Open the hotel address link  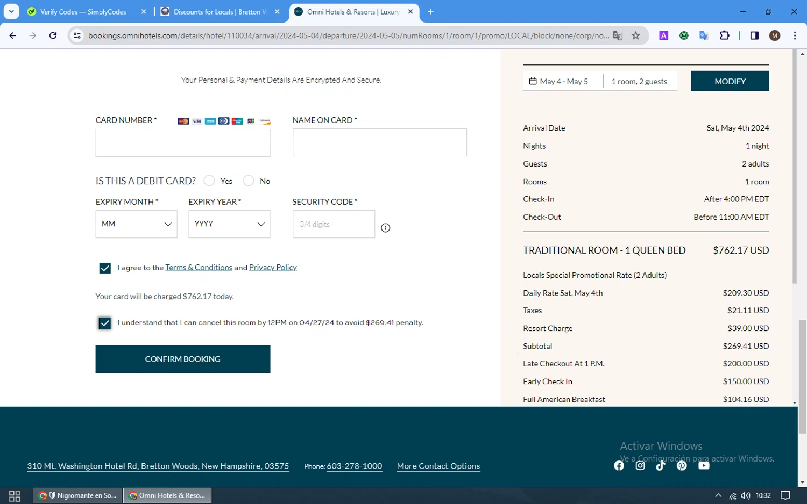158,466
